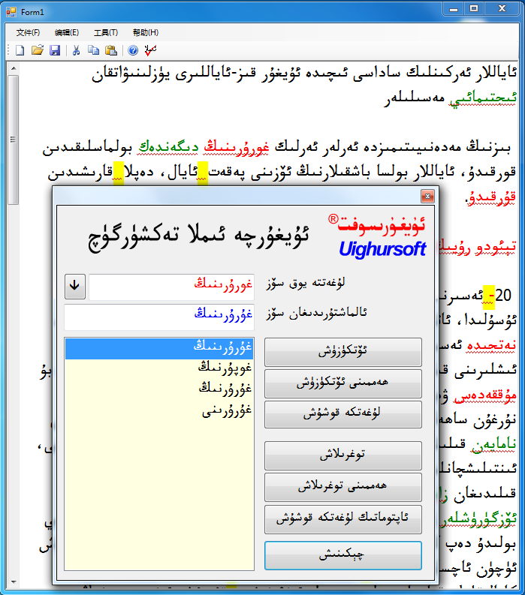Click the blue replacement word input field
The width and height of the screenshot is (525, 595).
[159, 317]
